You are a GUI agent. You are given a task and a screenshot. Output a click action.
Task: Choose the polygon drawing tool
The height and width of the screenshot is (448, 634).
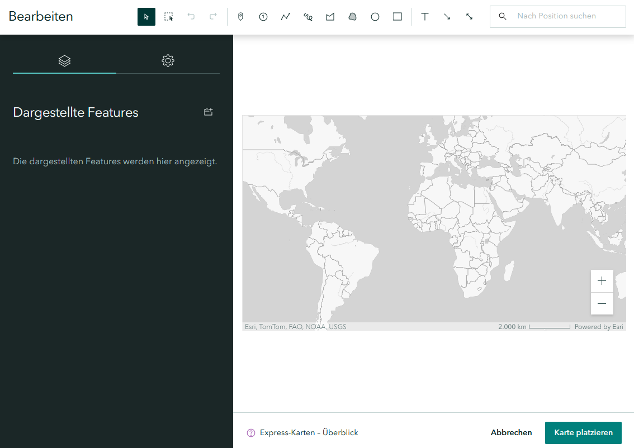pos(330,17)
